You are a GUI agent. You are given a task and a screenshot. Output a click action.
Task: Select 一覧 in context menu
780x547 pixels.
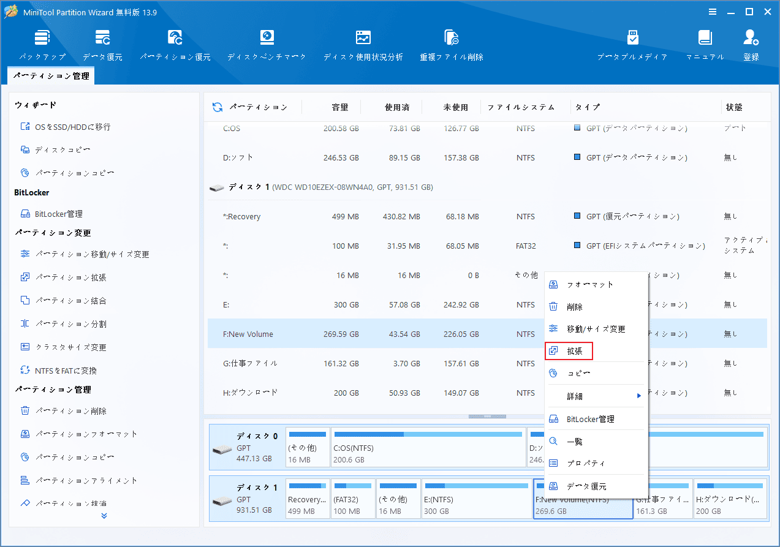596,442
